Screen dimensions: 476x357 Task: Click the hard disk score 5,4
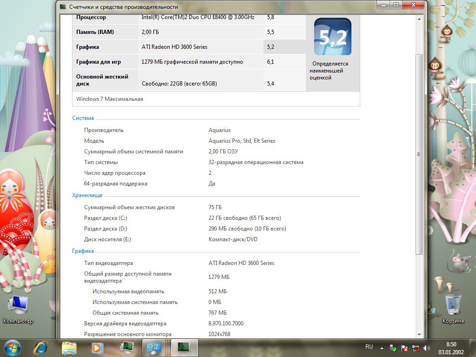click(271, 84)
